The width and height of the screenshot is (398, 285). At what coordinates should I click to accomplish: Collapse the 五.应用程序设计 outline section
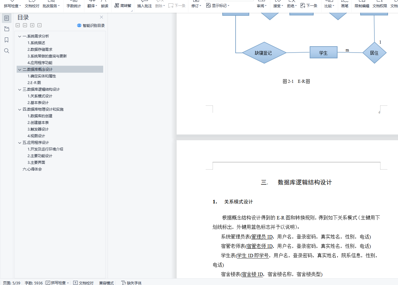(20, 143)
